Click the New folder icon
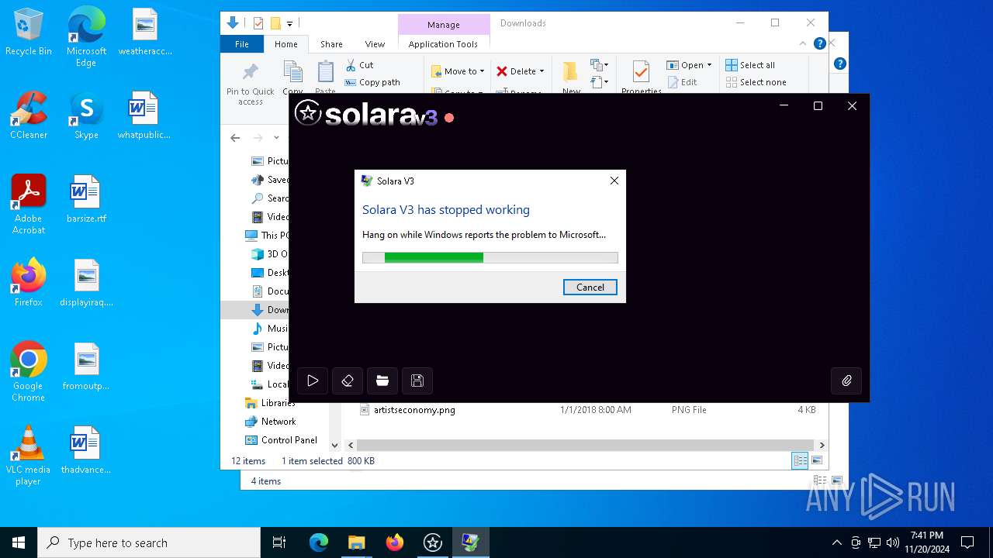This screenshot has height=558, width=993. point(571,71)
